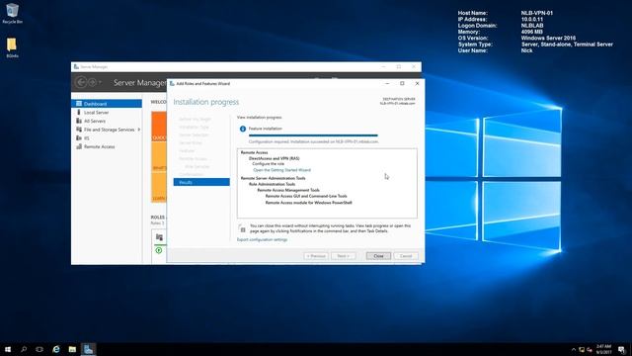Click the feature installation progress bar

[x=313, y=135]
